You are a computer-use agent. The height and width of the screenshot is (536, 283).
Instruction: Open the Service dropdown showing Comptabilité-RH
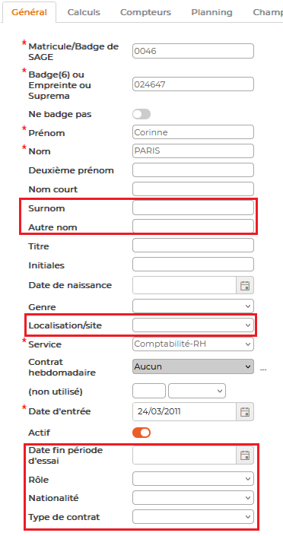(193, 344)
